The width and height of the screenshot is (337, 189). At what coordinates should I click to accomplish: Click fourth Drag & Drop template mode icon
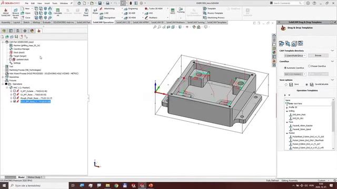point(301,44)
